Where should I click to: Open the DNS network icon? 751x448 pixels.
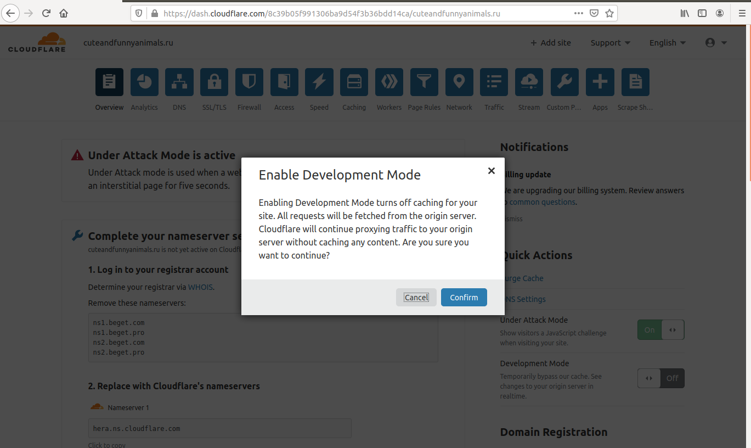pyautogui.click(x=179, y=82)
